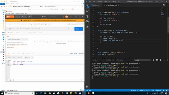Click the notifications bell in VS Code status bar

tap(167, 90)
